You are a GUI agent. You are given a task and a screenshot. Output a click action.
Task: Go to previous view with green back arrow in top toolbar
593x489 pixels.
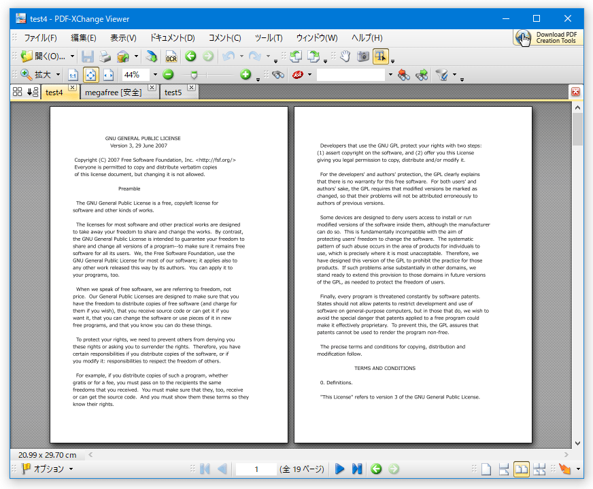click(x=190, y=56)
